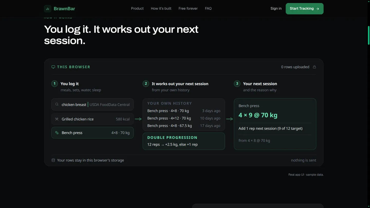The image size is (370, 208).
Task: Click the database icon beside browser storage note
Action: 53,160
